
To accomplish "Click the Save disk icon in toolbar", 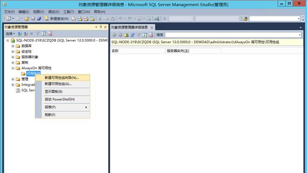I will 33,19.
